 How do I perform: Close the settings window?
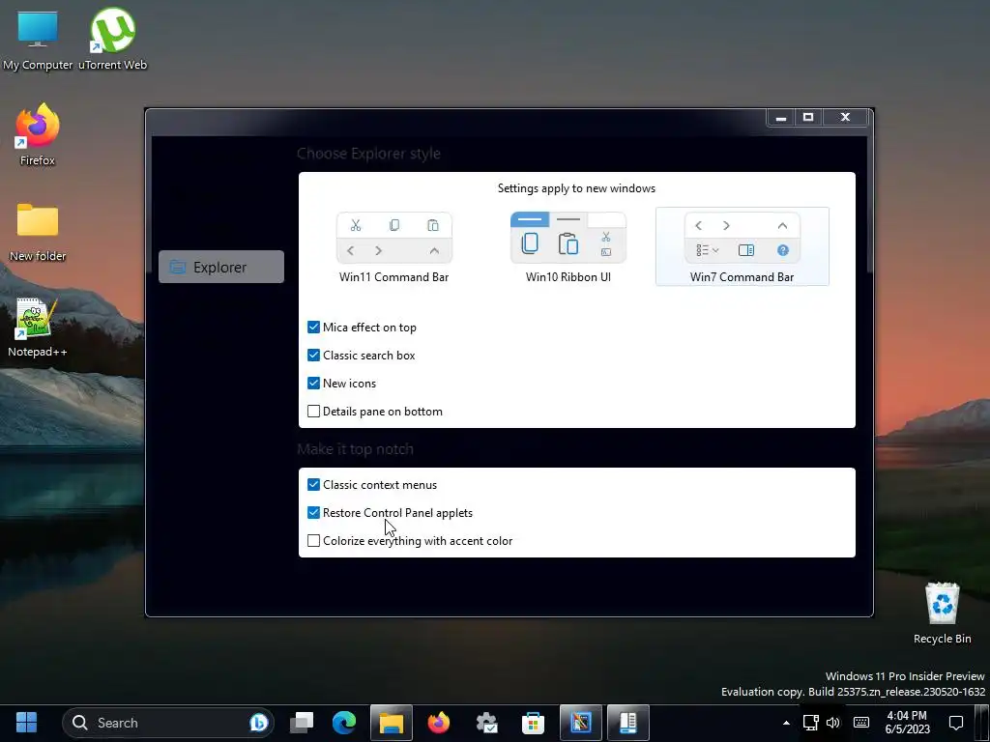click(x=845, y=117)
